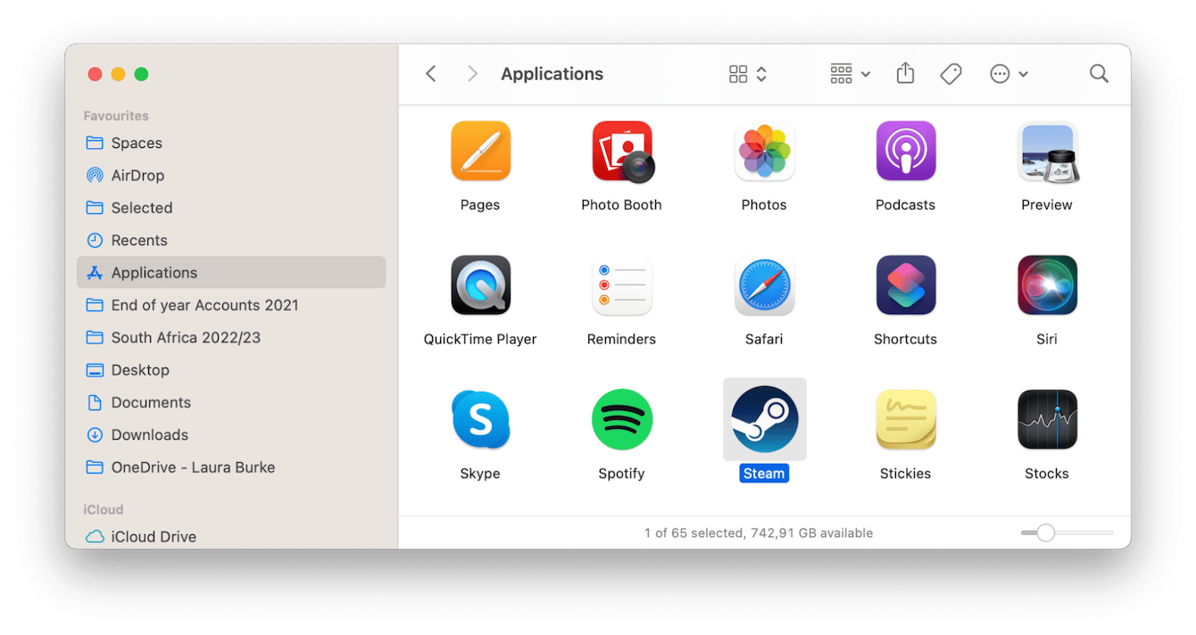Launch Photo Booth
This screenshot has width=1196, height=635.
pos(621,152)
